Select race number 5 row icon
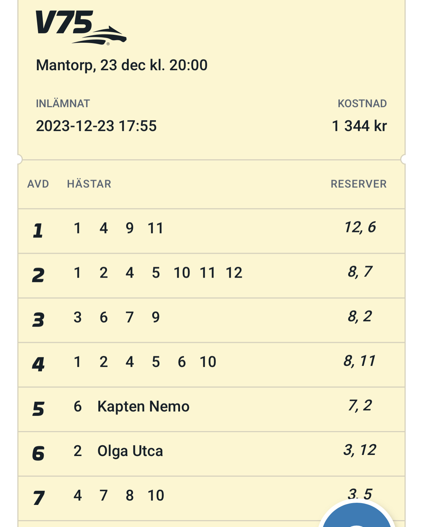Image resolution: width=423 pixels, height=527 pixels. coord(38,409)
